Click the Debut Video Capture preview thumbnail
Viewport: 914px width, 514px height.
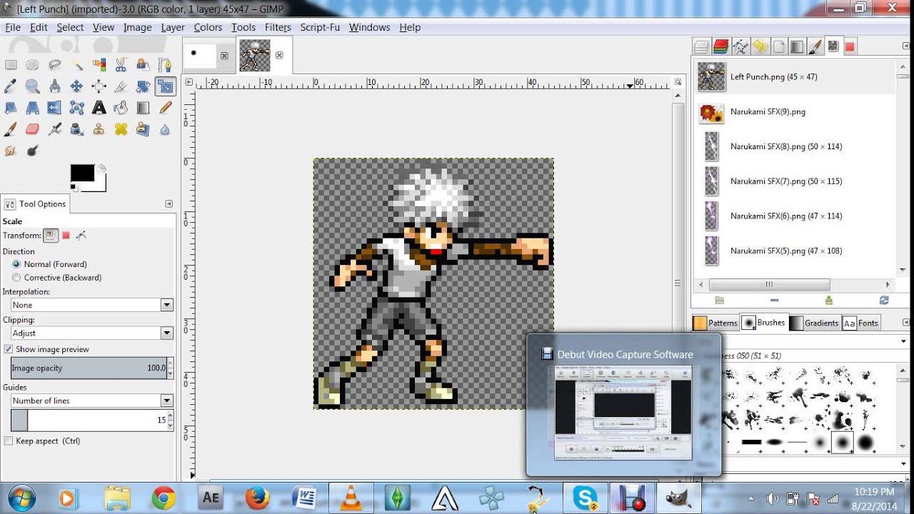[623, 413]
